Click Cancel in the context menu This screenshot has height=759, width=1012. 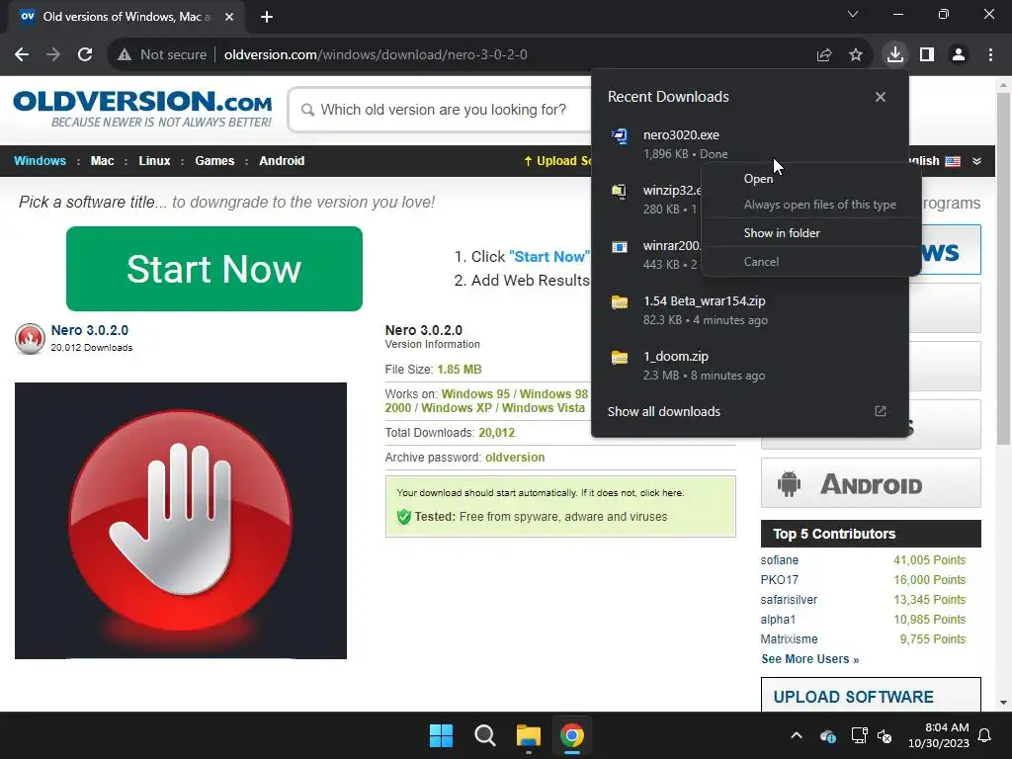[761, 261]
